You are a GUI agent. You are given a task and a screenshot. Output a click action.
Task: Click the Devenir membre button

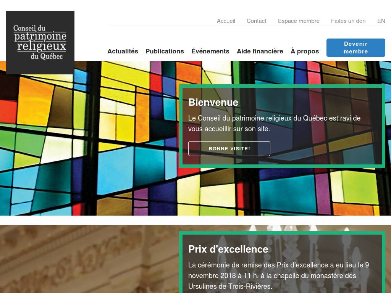355,48
